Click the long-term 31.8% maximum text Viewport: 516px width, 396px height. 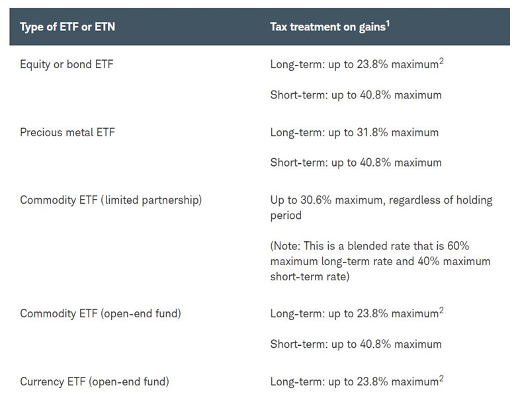354,132
